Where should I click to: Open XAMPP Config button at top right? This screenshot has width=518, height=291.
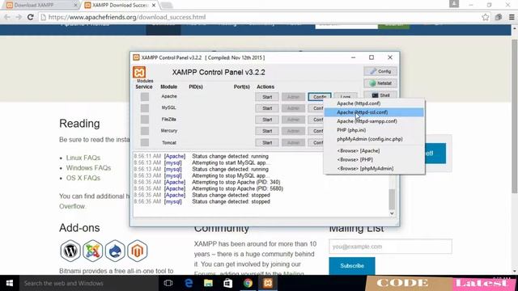coord(380,71)
